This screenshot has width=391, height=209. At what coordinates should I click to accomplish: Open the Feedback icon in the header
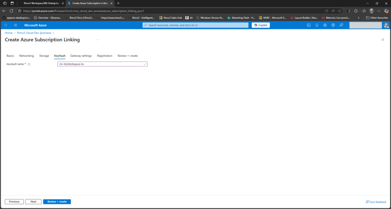point(342,25)
